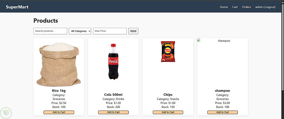
Task: Add shampoo to cart
Action: click(222, 112)
